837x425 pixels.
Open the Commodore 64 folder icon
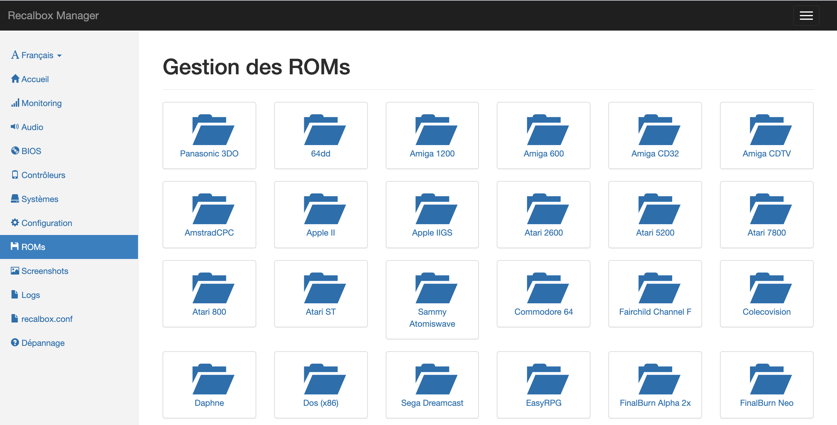click(547, 288)
